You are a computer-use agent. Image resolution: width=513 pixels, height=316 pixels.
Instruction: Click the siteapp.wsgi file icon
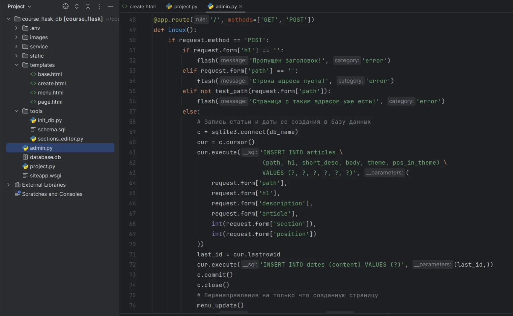25,175
